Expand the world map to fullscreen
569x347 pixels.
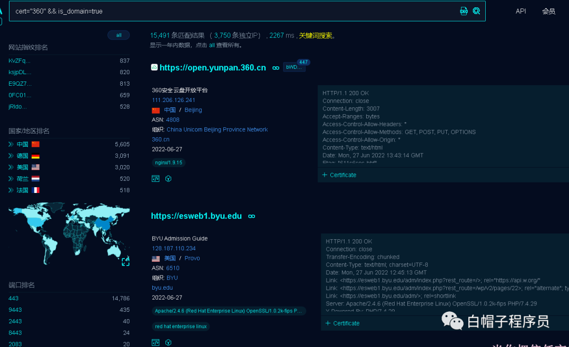(x=125, y=261)
